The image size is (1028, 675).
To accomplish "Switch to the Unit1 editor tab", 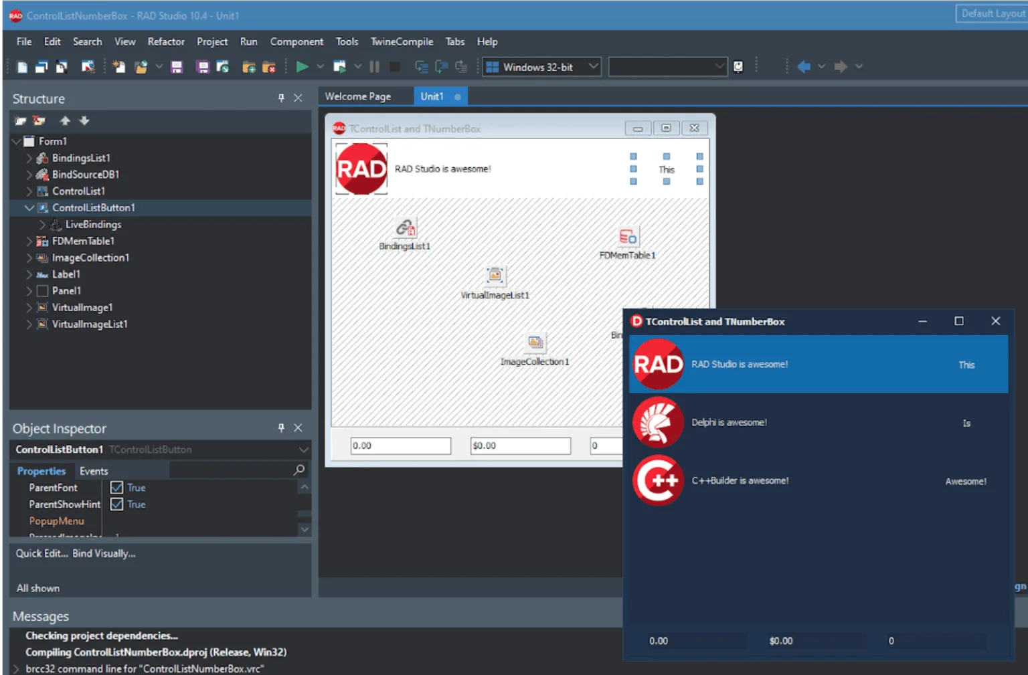I will (440, 96).
